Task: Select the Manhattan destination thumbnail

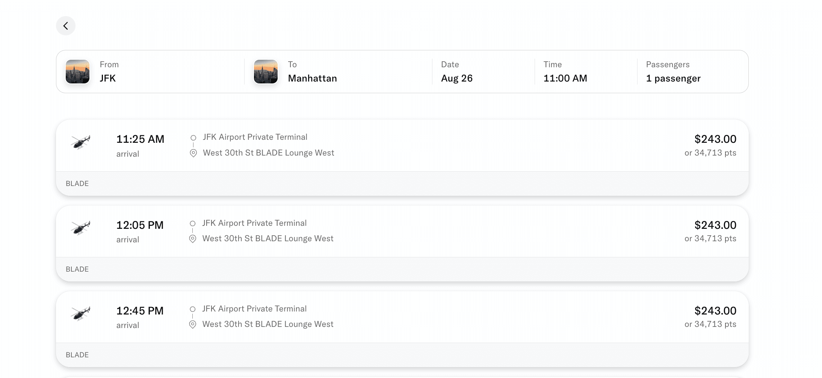Action: click(x=266, y=71)
